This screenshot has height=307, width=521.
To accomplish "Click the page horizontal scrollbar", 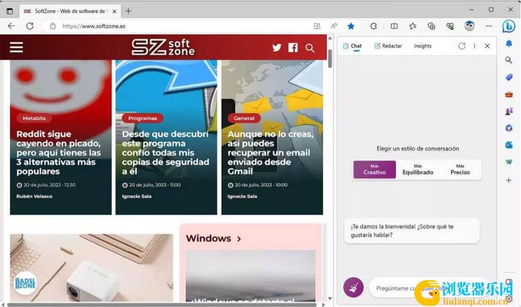I will click(162, 304).
